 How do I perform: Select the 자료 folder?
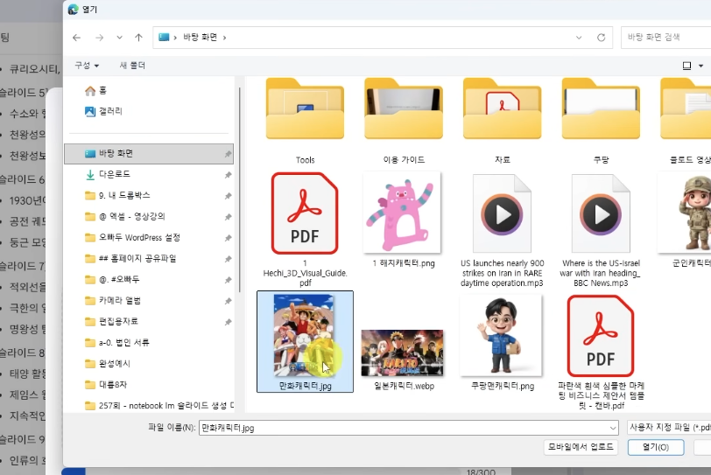tap(503, 121)
